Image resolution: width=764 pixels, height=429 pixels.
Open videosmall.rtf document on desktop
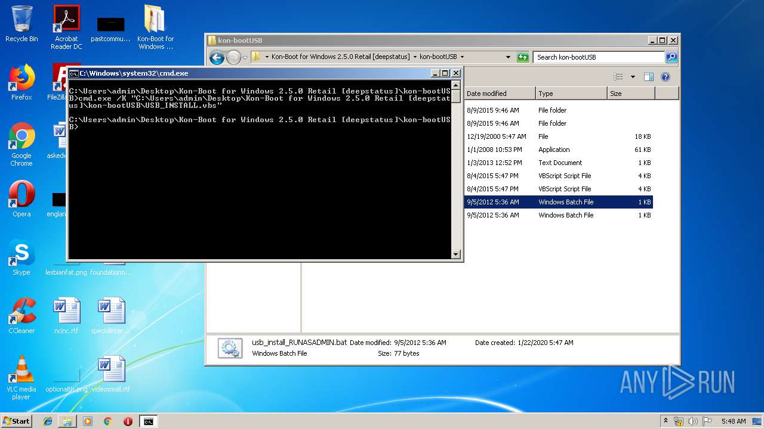click(111, 375)
